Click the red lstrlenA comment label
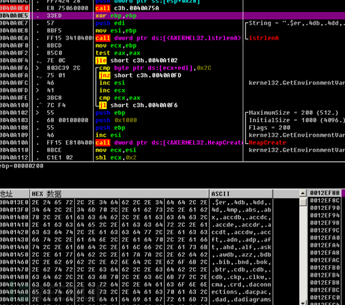This screenshot has width=345, height=305. [263, 38]
